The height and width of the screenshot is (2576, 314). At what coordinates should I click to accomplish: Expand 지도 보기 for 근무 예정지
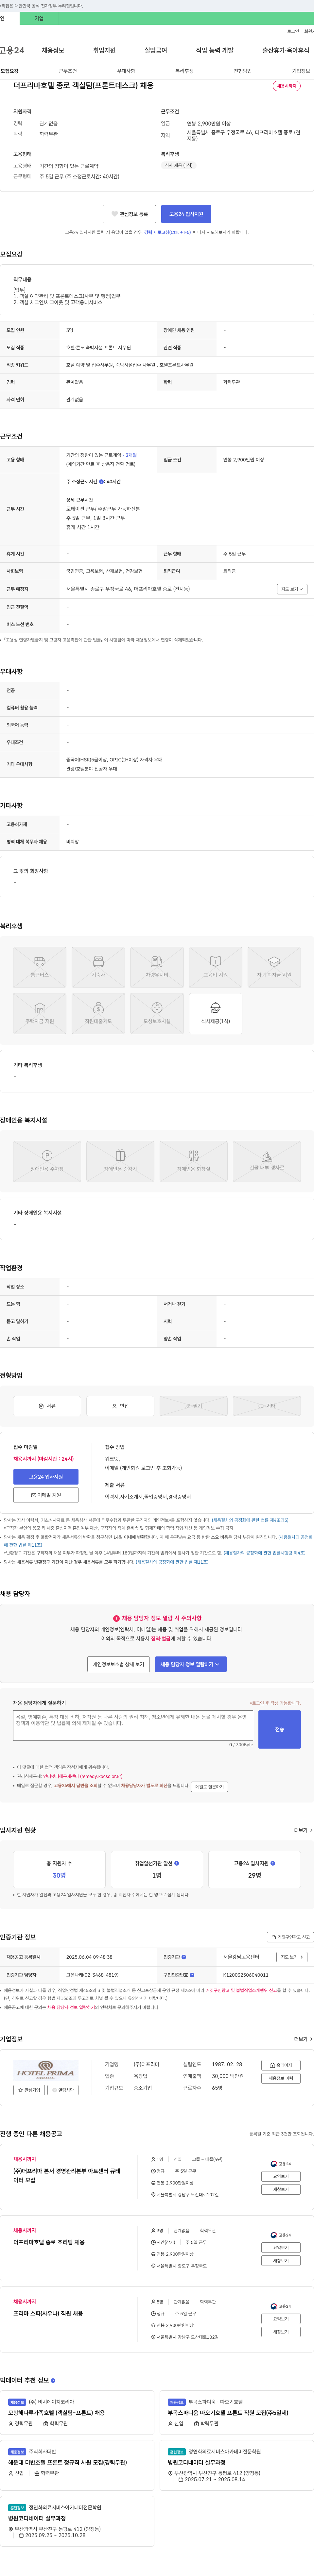(292, 589)
